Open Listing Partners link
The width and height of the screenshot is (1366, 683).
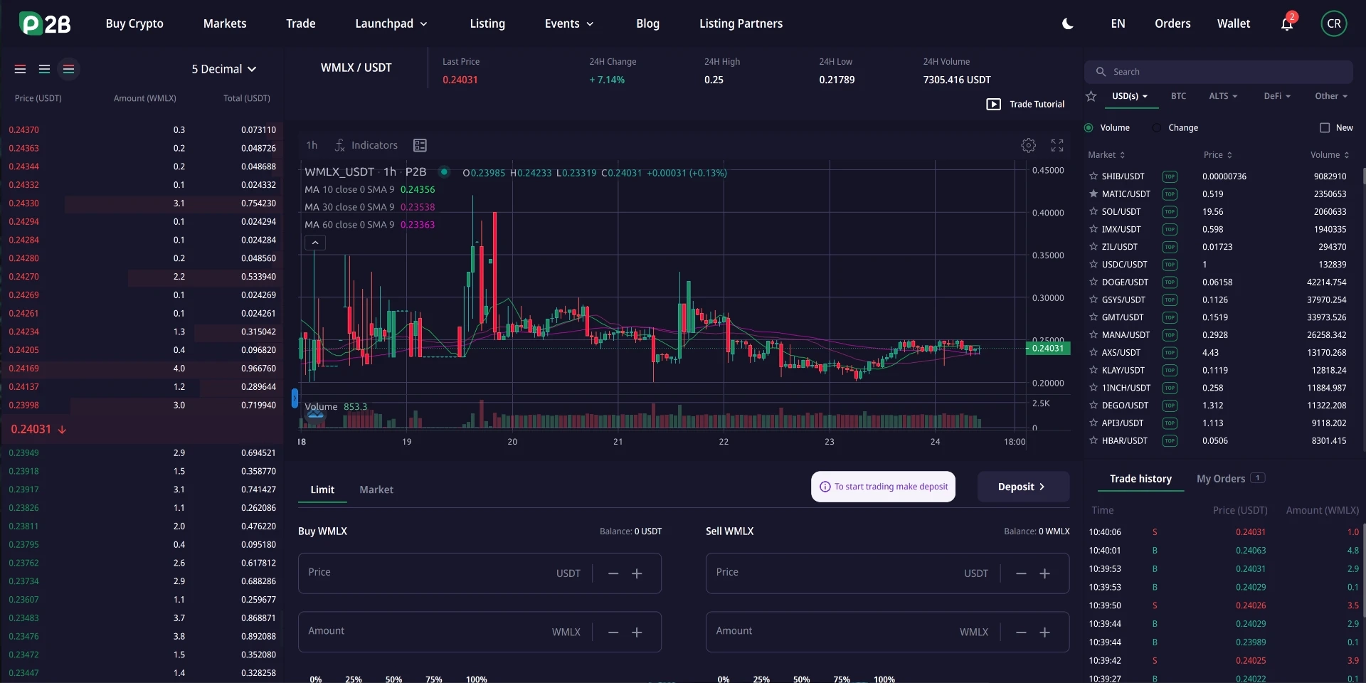tap(741, 23)
